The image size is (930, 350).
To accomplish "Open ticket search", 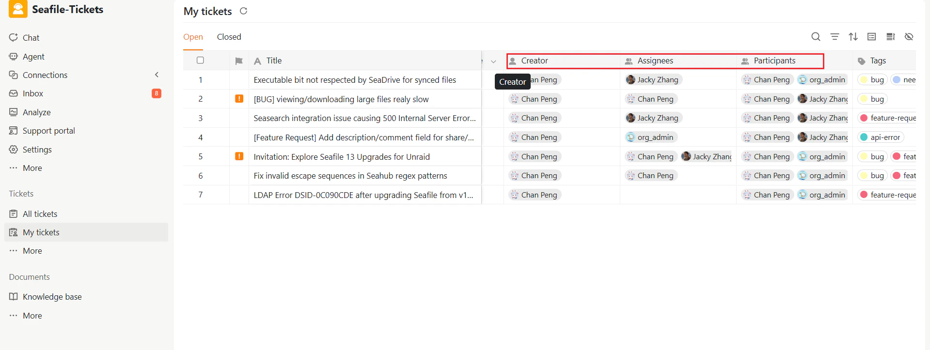I will tap(816, 37).
